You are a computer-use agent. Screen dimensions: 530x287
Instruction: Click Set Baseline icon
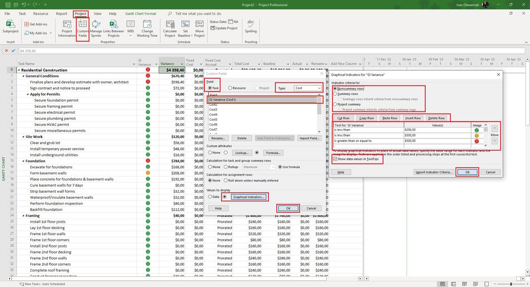click(185, 29)
